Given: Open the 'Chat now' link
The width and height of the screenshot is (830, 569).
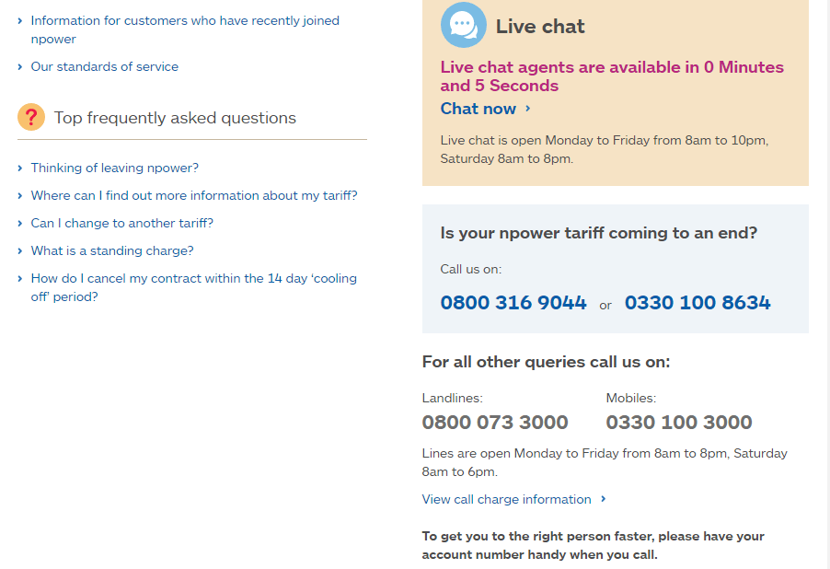Looking at the screenshot, I should (477, 109).
